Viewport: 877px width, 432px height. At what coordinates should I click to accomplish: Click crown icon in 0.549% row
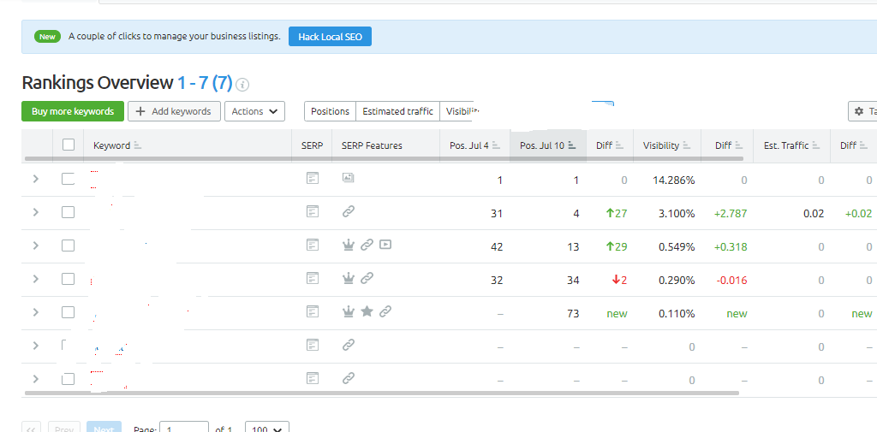(349, 245)
